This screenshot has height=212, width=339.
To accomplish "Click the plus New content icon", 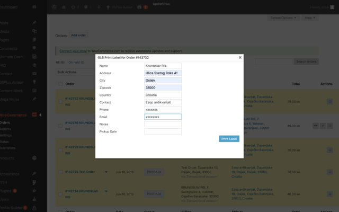I will [x=99, y=7].
